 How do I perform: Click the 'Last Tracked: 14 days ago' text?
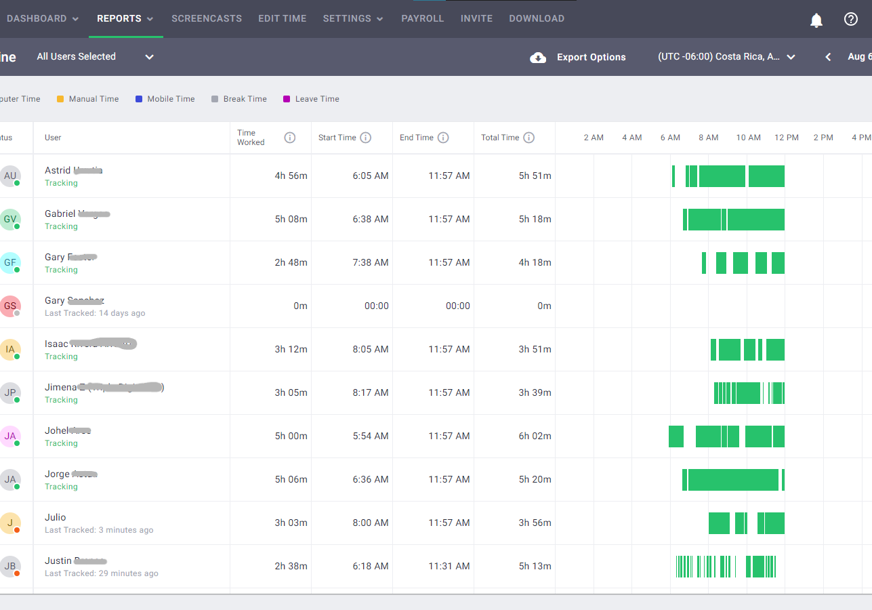tap(95, 313)
